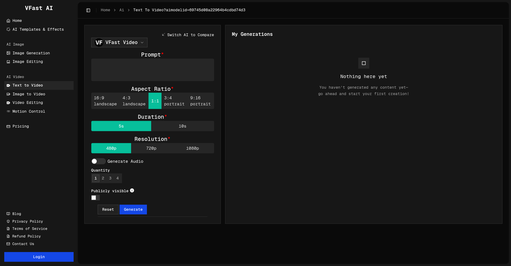
Task: Open the VFast Video model dropdown
Action: pos(120,43)
